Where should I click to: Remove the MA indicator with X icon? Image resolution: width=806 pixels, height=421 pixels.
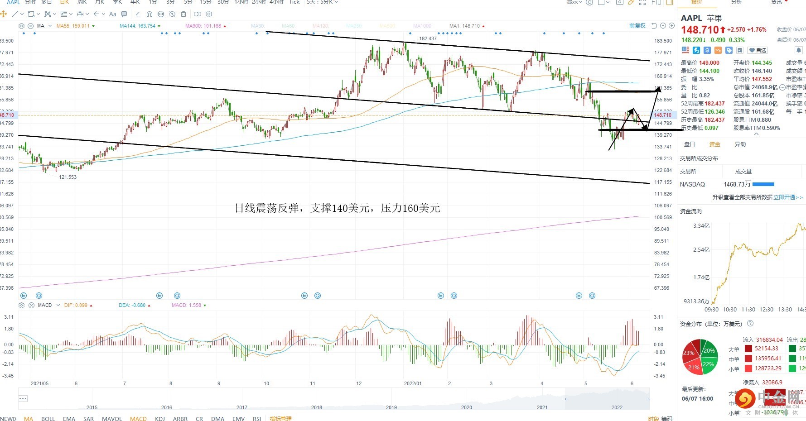31,26
